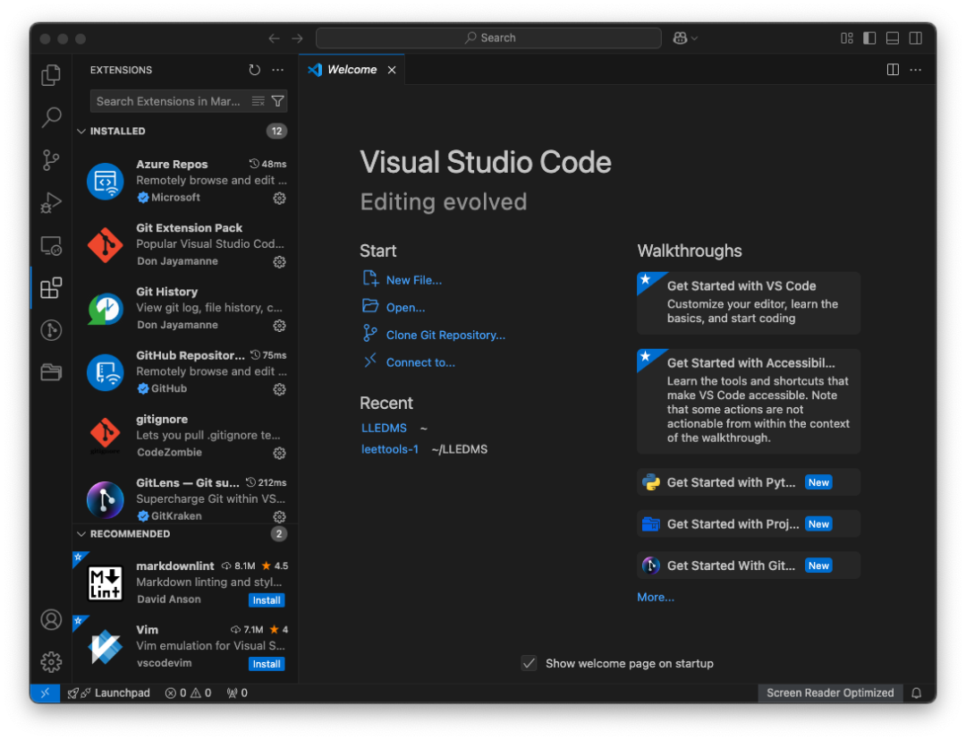The image size is (966, 740).
Task: Open the Manage gear in activity bar
Action: click(51, 662)
